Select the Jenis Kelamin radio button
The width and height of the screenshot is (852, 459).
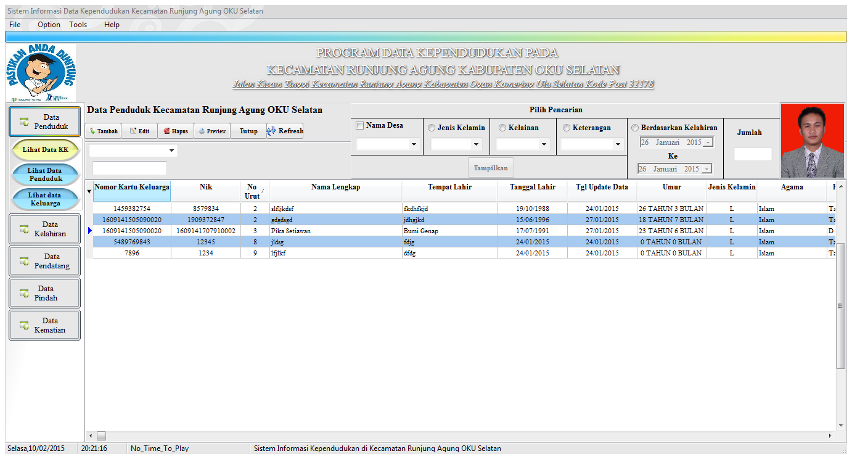click(430, 128)
